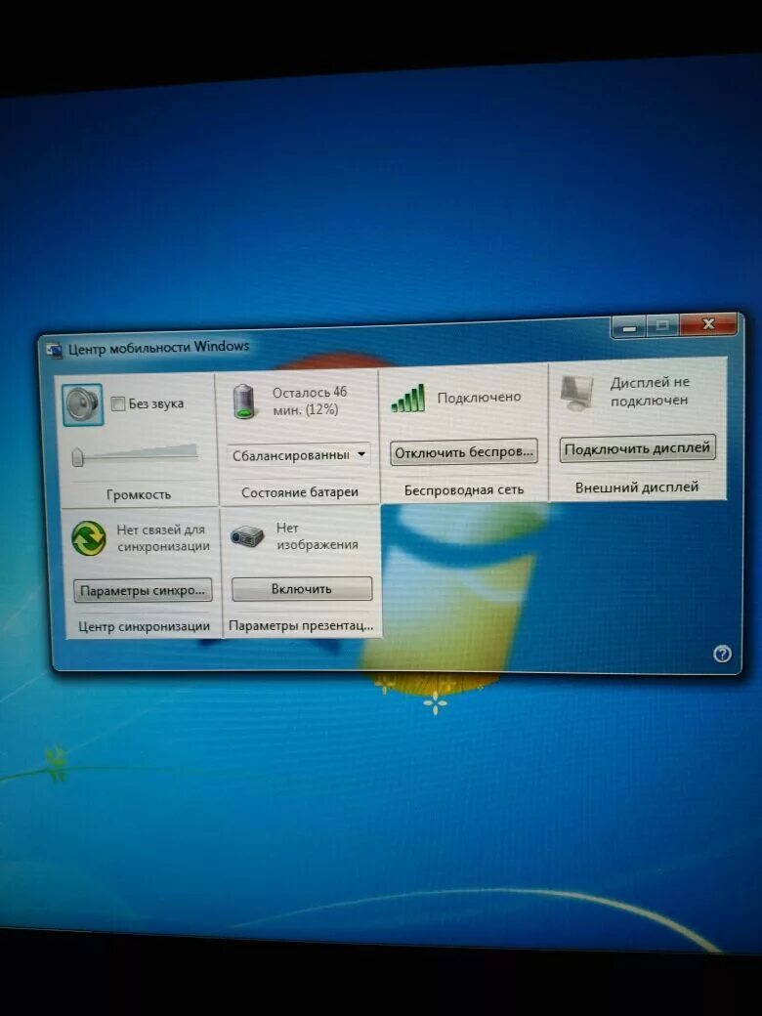Click the "Внешний дисплей" label
The image size is (762, 1016).
point(637,487)
